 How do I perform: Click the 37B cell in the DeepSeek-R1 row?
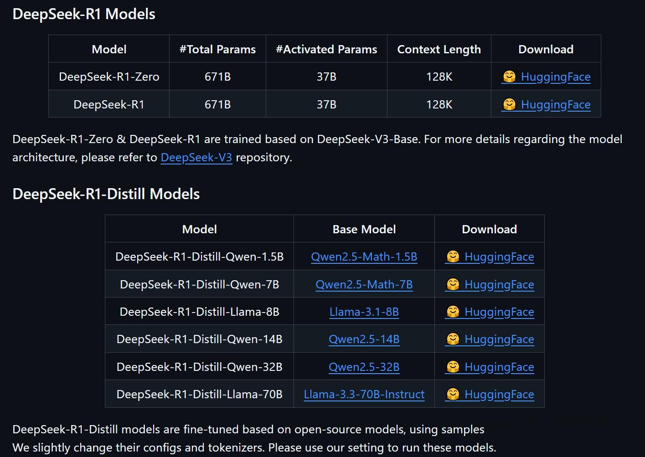tap(326, 104)
